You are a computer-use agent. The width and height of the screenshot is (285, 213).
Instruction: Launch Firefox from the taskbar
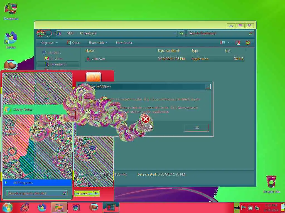click(42, 207)
